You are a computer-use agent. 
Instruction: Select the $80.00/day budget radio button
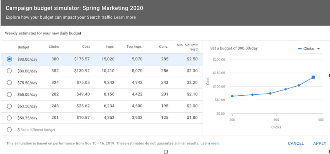click(x=9, y=71)
